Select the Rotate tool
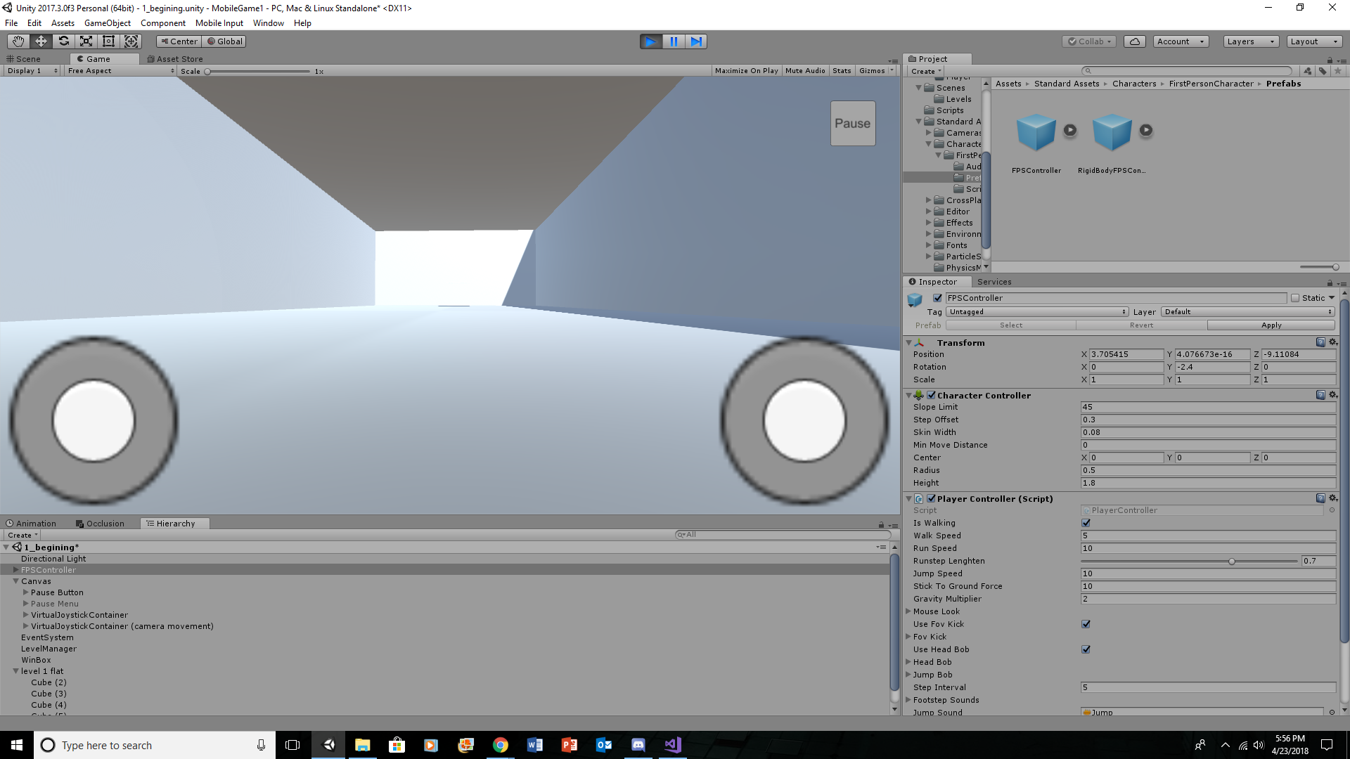Image resolution: width=1350 pixels, height=759 pixels. click(63, 41)
